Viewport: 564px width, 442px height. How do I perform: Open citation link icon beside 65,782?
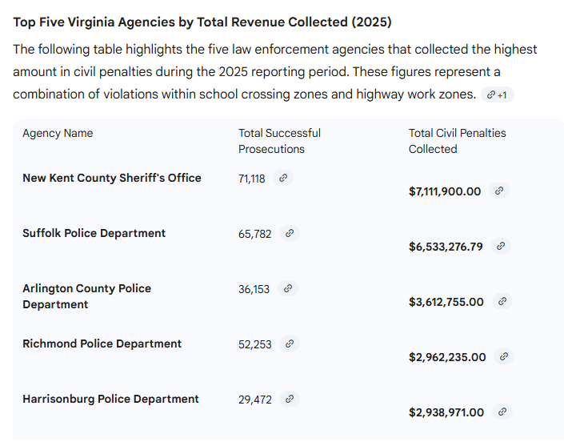click(290, 234)
